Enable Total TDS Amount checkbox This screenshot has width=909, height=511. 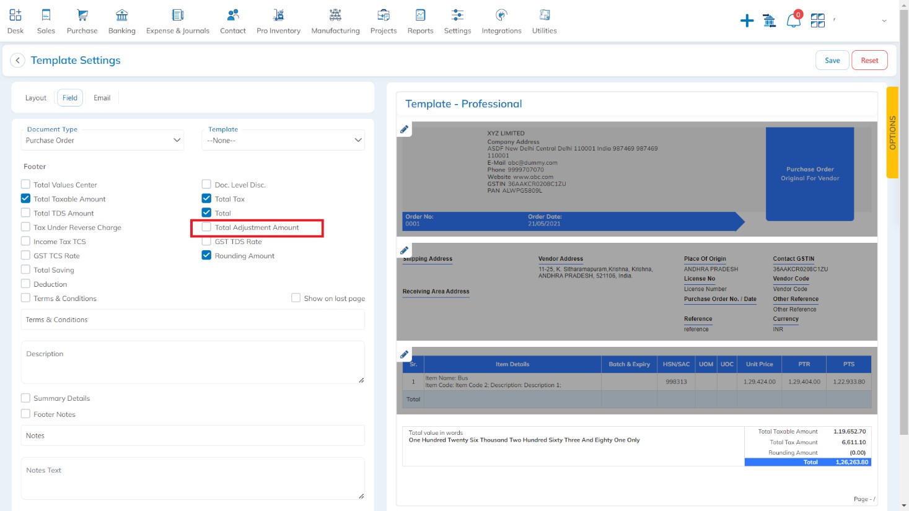(x=25, y=212)
